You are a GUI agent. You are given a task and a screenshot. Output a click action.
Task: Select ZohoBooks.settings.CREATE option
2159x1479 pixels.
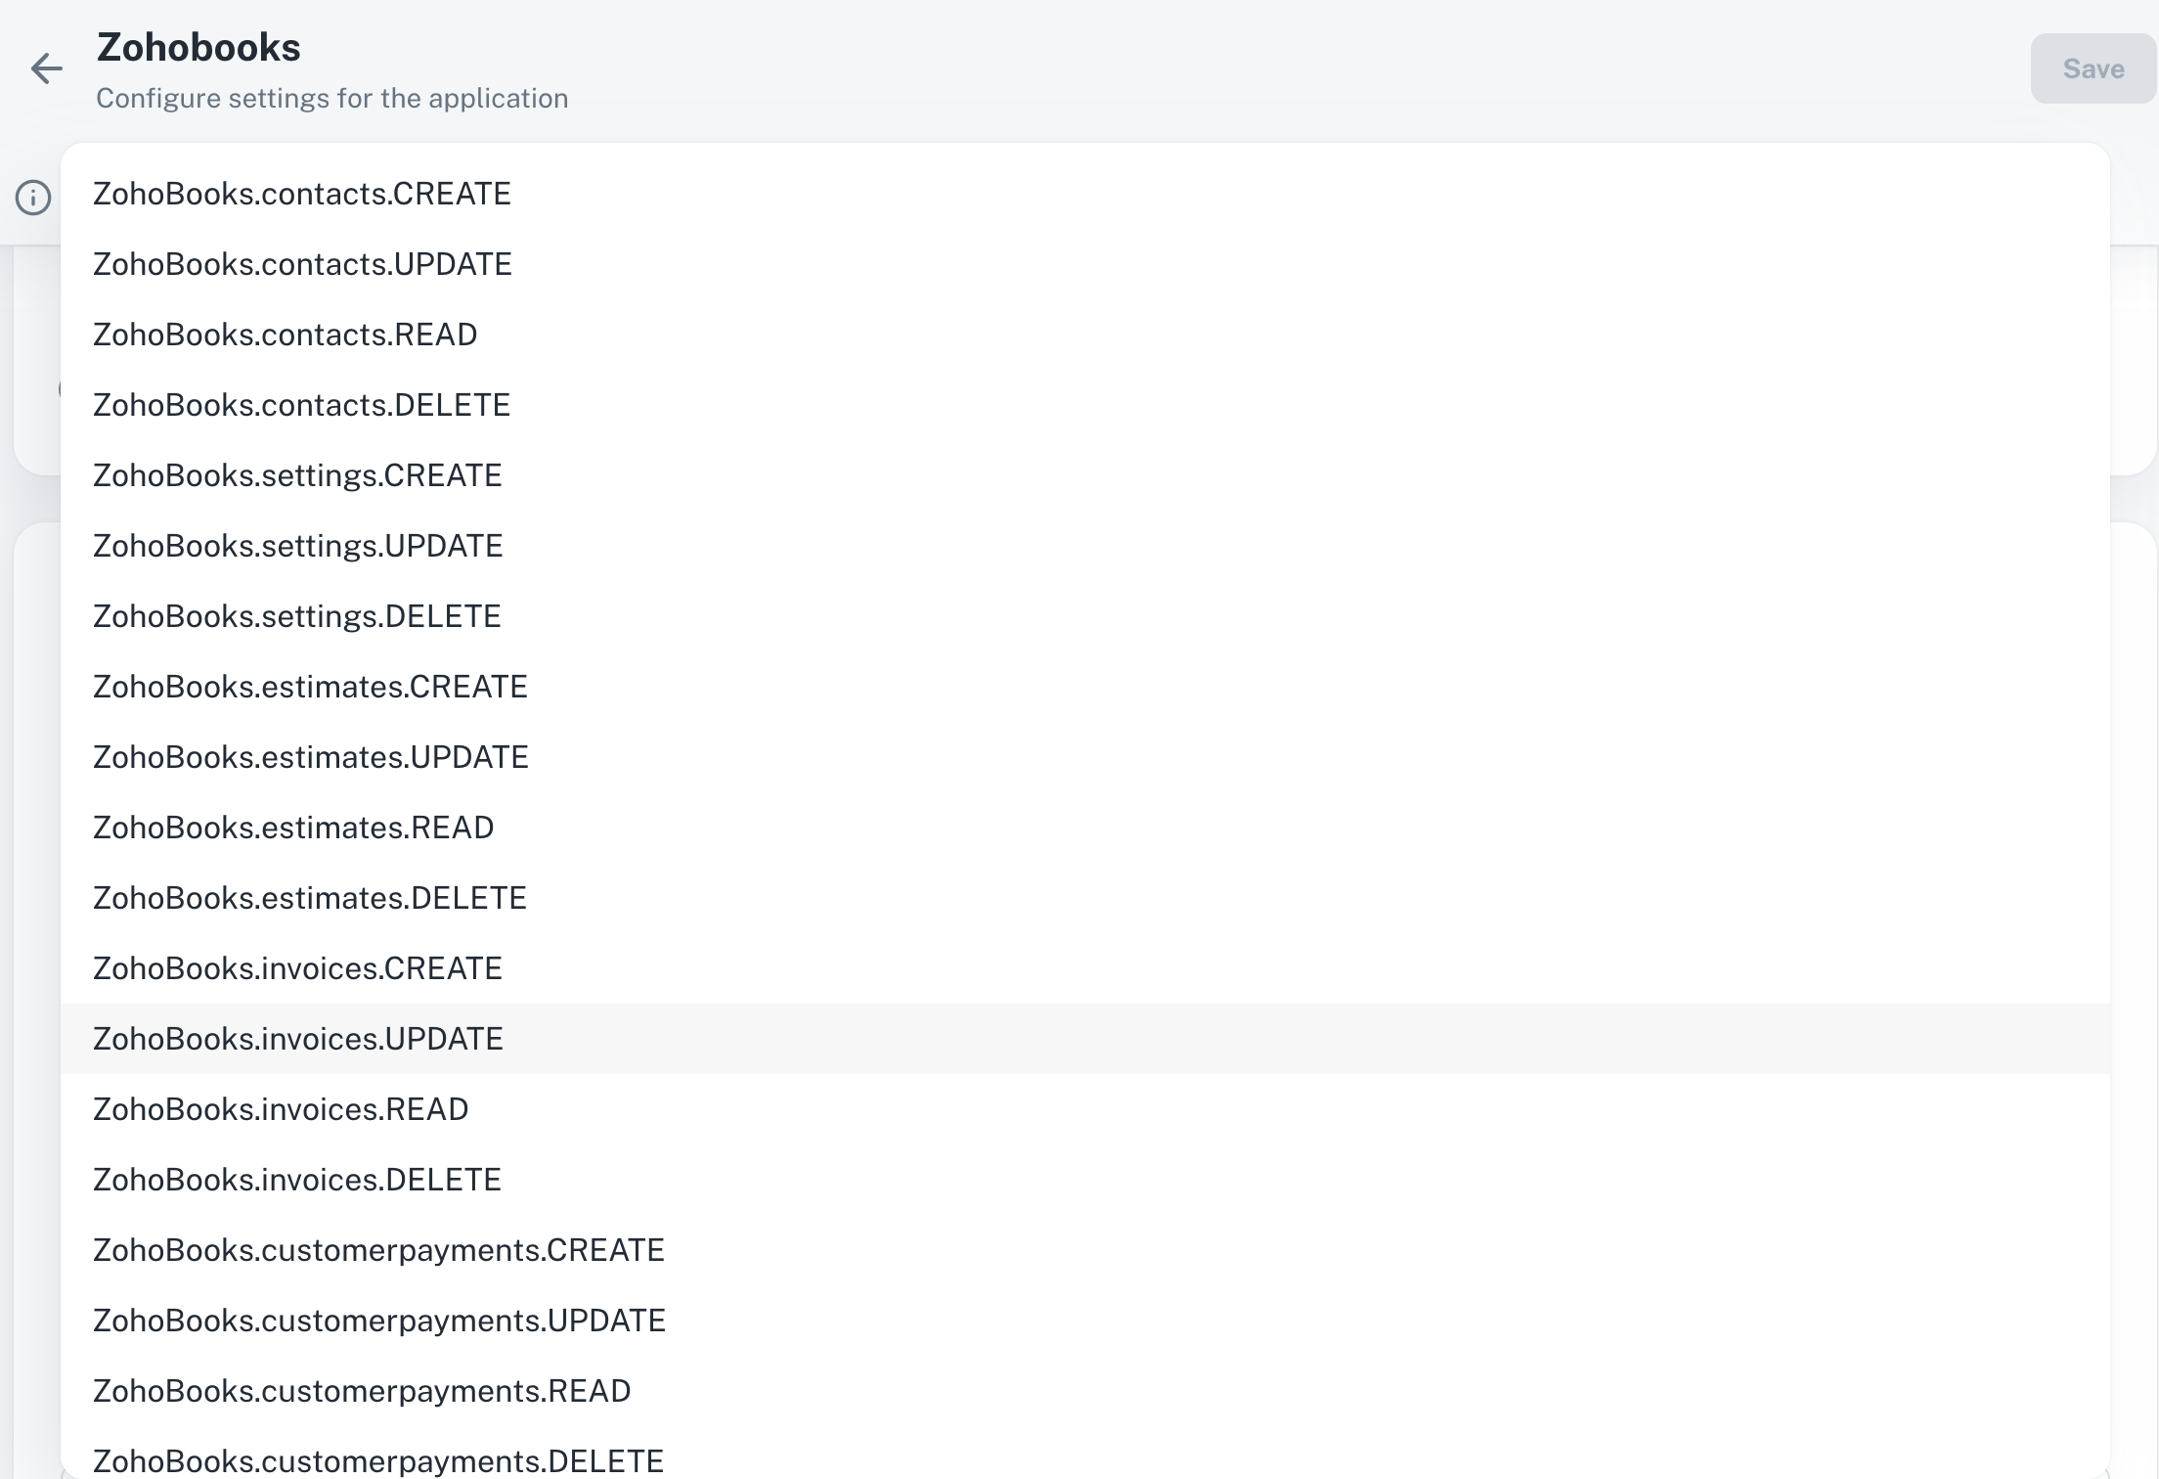(296, 474)
